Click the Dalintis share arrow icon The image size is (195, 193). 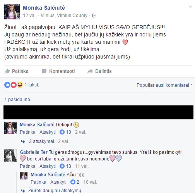pyautogui.click(x=90, y=71)
